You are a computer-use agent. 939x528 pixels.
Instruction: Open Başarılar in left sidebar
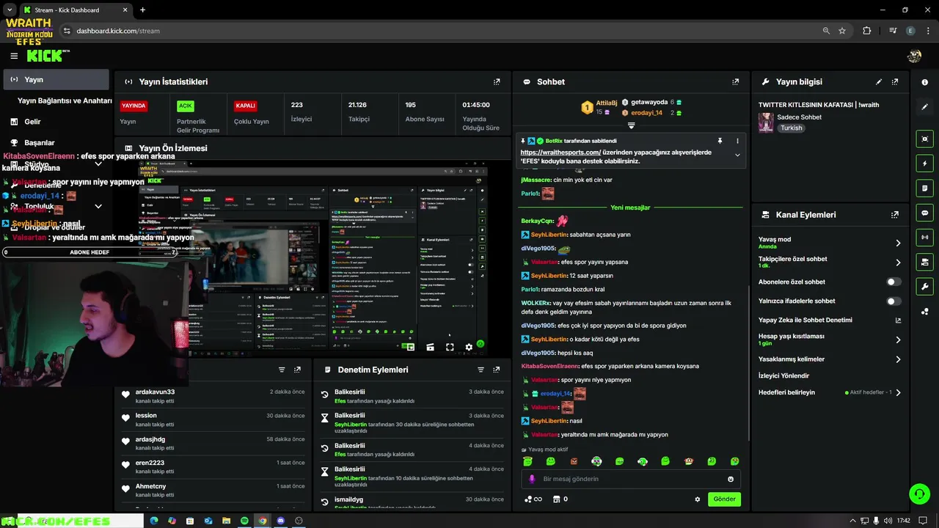pos(39,143)
